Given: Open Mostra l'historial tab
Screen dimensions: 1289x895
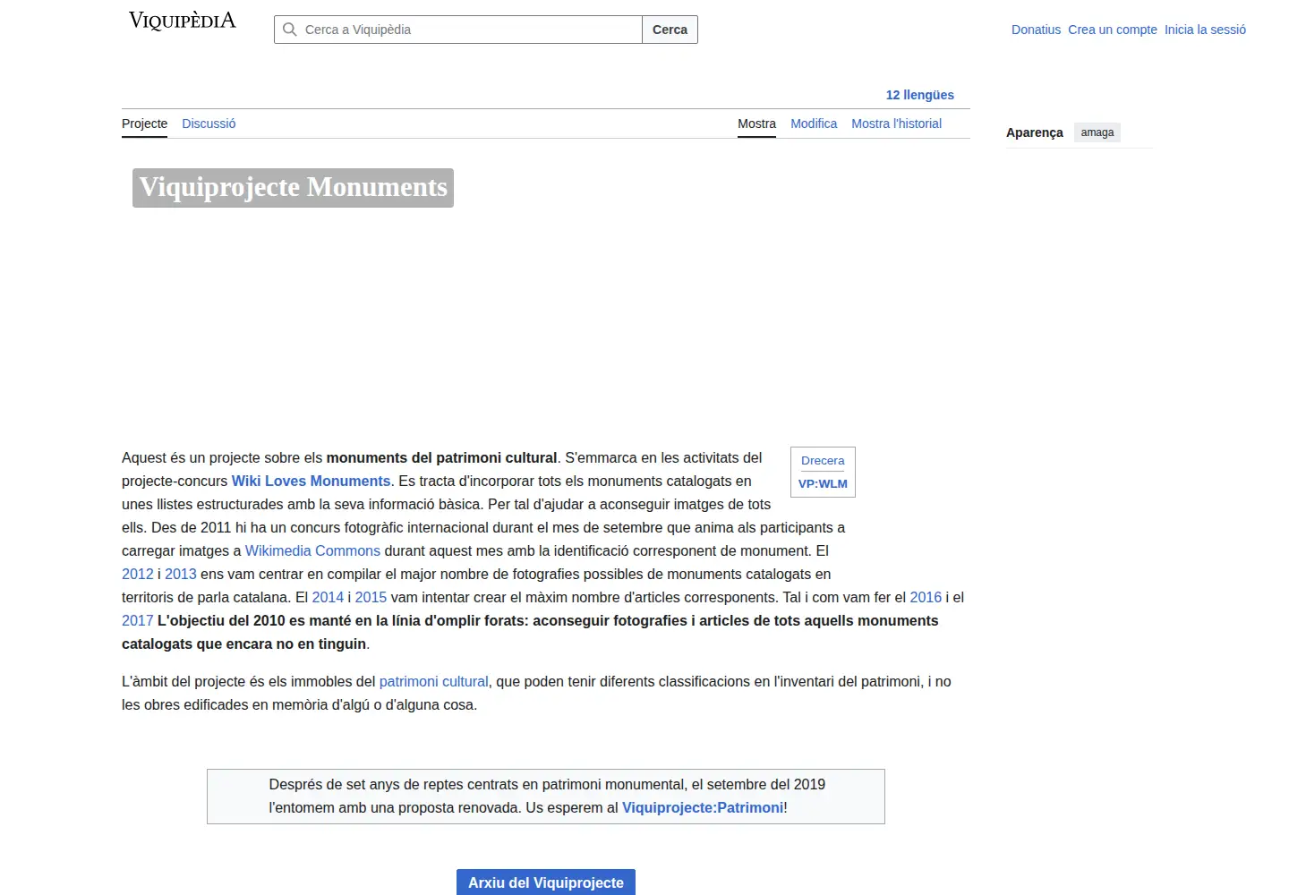Looking at the screenshot, I should click(x=896, y=124).
